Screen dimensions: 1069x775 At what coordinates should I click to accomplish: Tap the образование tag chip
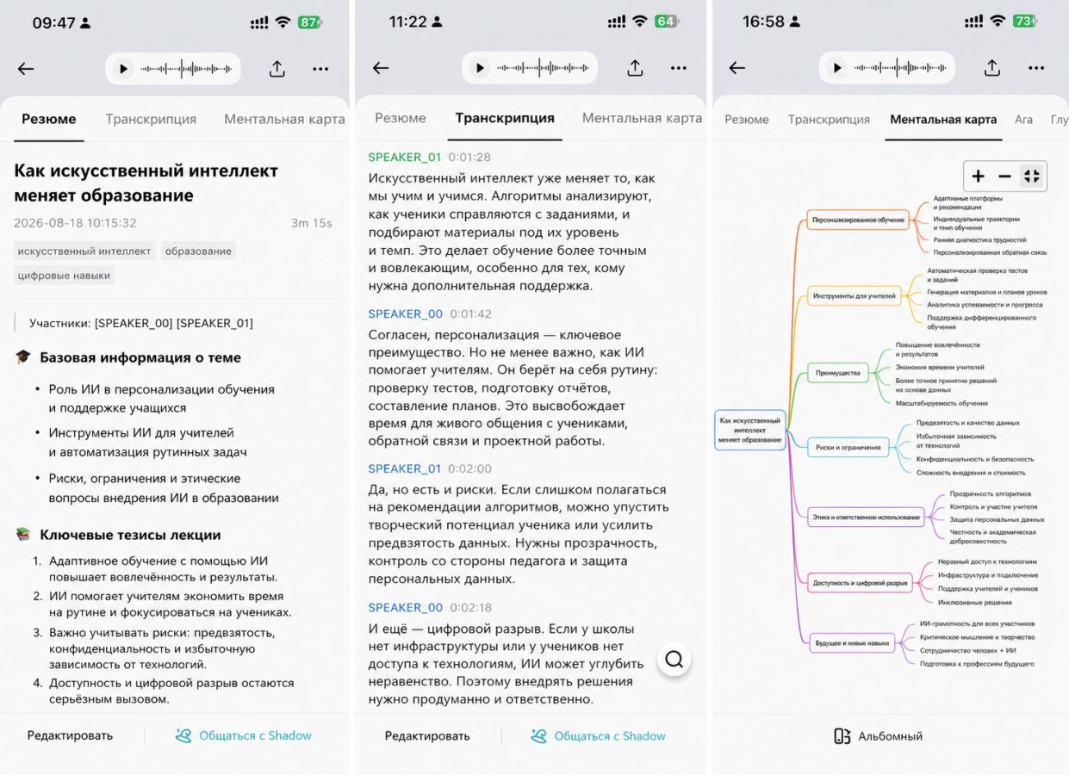click(198, 251)
